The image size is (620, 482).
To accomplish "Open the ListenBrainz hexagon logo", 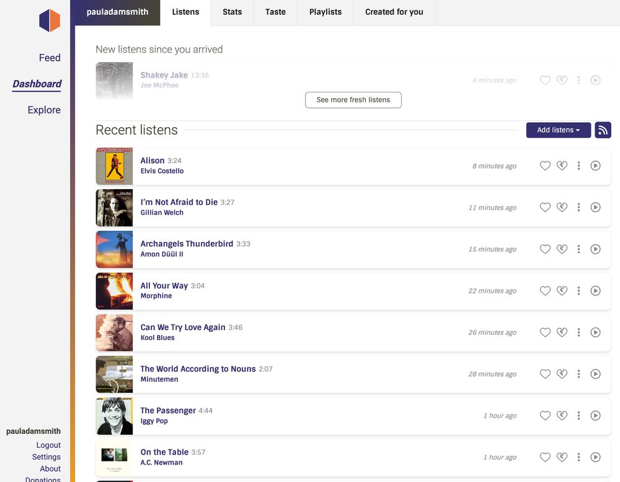I will point(50,20).
